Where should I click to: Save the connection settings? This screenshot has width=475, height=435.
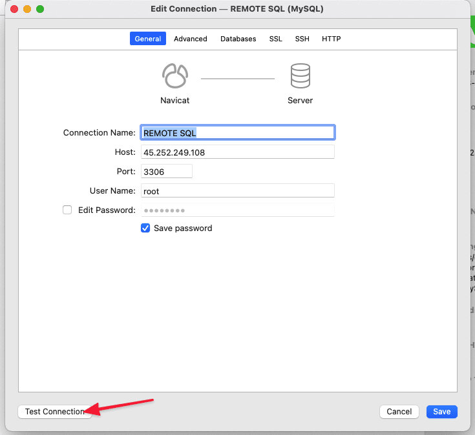[x=441, y=411]
